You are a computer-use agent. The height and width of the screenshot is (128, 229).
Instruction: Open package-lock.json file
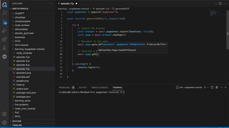[26, 93]
